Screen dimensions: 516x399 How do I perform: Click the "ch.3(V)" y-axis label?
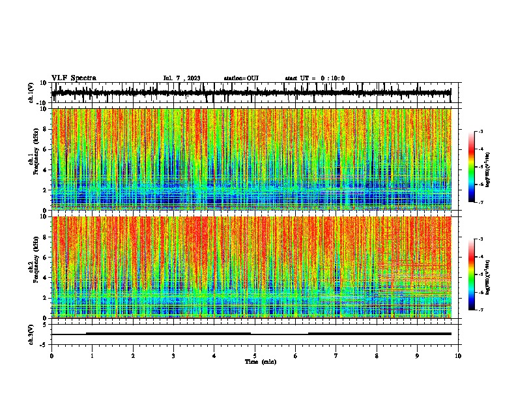tap(31, 334)
